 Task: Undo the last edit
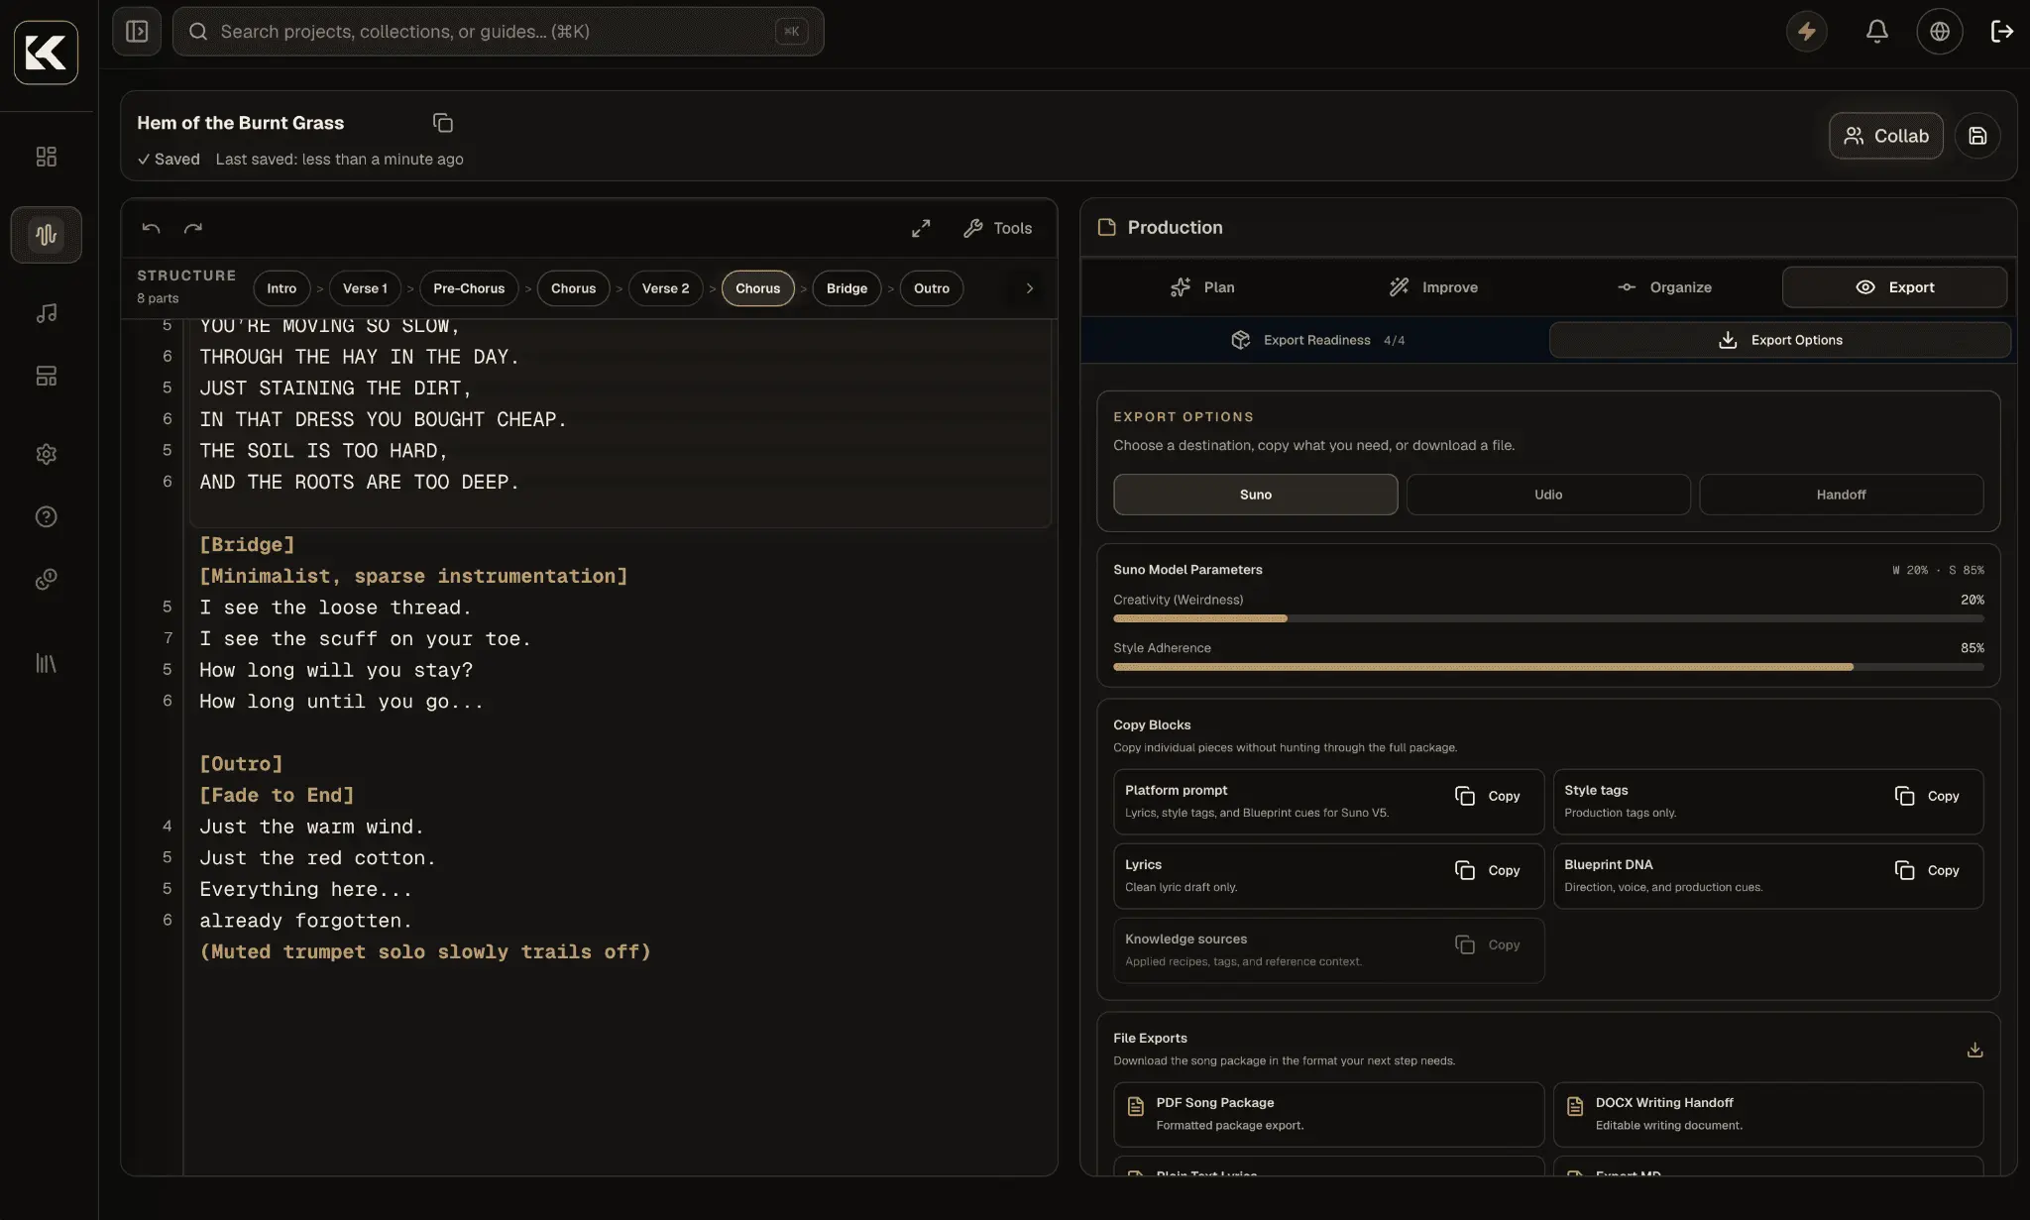[151, 229]
